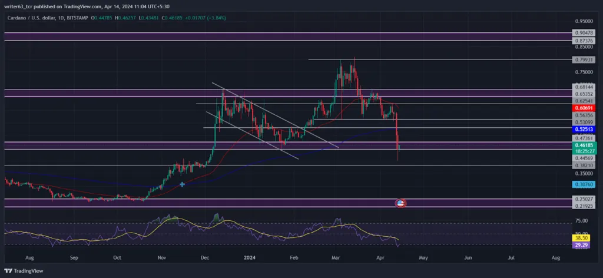Click the green 0.46185 current price label
Viewport: 603px width, 278px height.
(584, 145)
